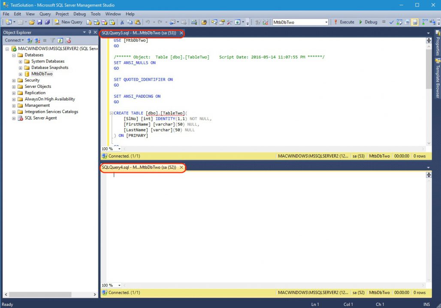Screen dimensions: 441x308
Task: Click the Undo arrow icon
Action: coord(148,22)
